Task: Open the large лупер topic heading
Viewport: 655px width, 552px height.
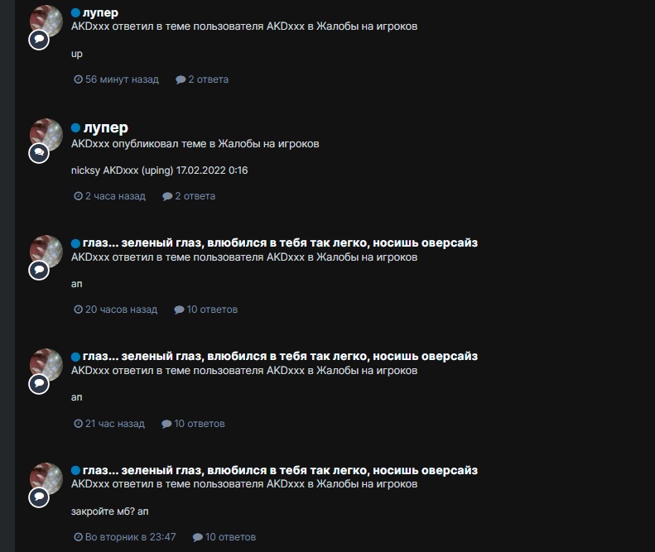Action: [106, 127]
